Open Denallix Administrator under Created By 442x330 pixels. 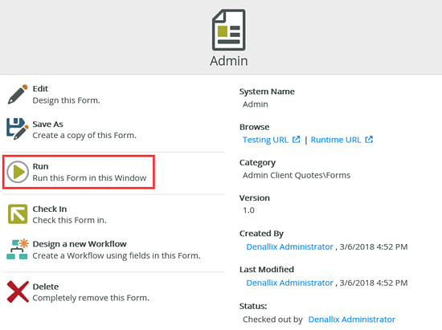[289, 246]
